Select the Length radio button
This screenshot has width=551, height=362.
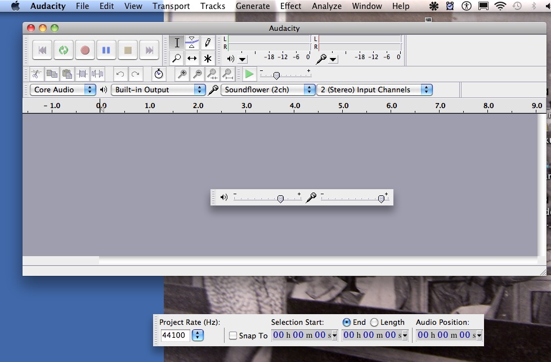click(374, 322)
